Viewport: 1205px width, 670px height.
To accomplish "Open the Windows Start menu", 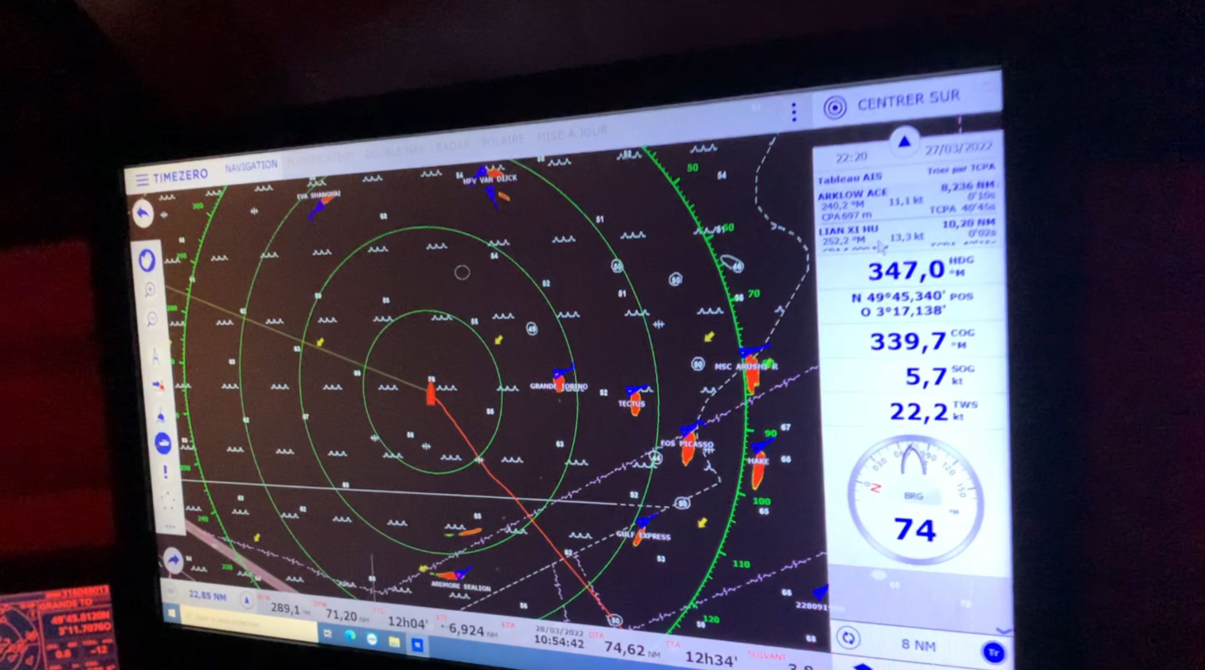I will coord(171,613).
